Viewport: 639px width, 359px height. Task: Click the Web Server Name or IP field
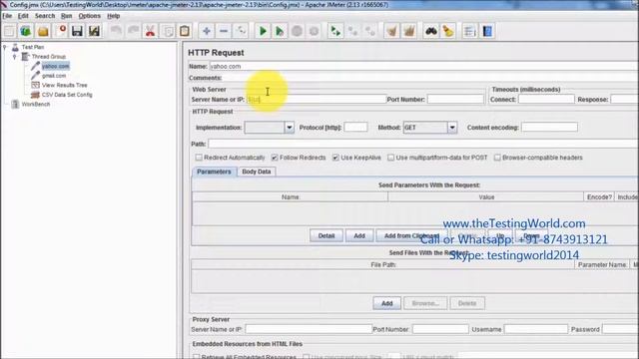[x=316, y=100]
